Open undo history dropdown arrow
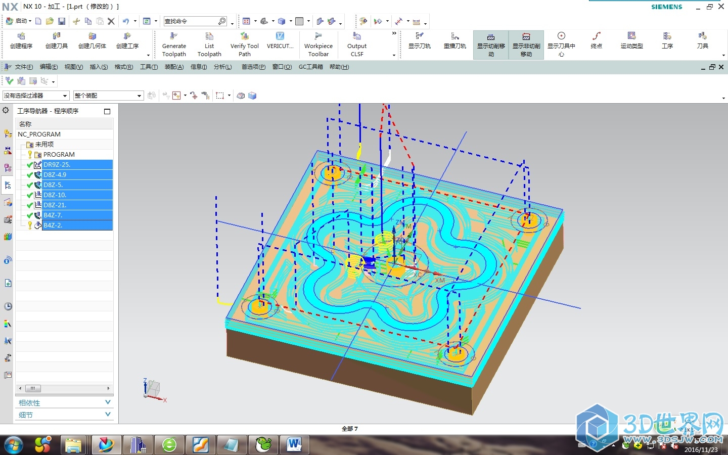Screen dimensions: 728x455 point(135,21)
